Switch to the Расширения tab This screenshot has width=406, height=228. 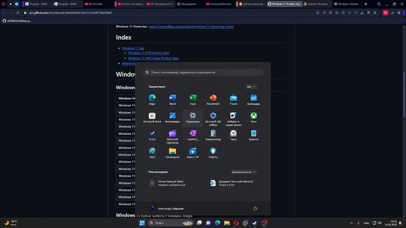pos(188,4)
